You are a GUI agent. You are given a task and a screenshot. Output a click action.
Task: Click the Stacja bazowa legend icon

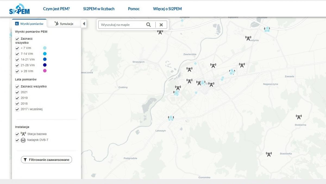click(23, 134)
